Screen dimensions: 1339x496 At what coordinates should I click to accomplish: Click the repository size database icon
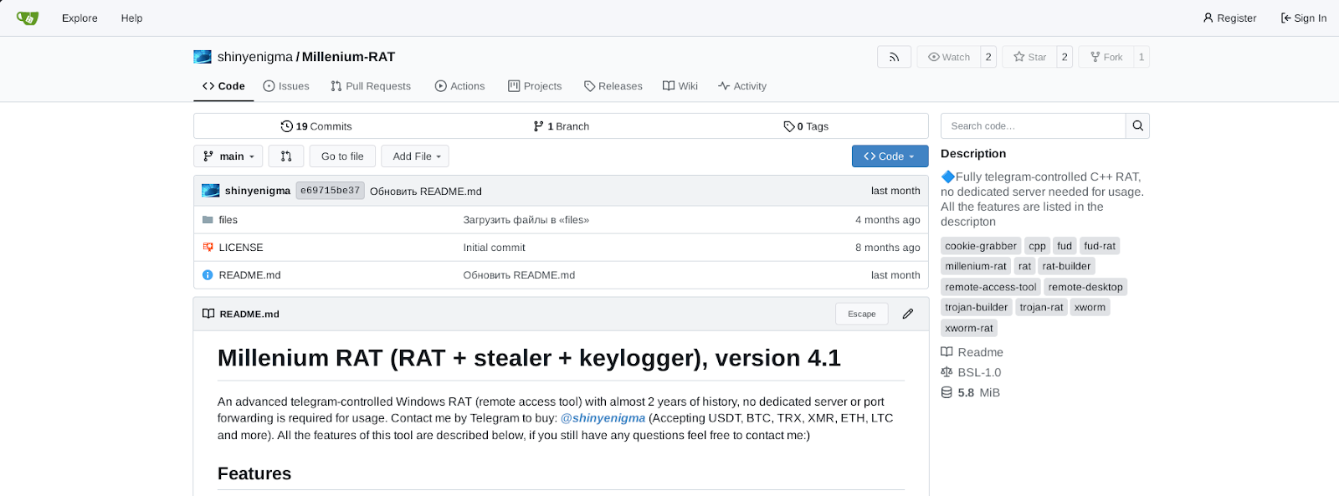(x=947, y=392)
